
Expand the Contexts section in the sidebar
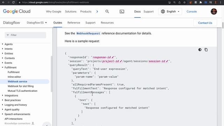pos(2,58)
